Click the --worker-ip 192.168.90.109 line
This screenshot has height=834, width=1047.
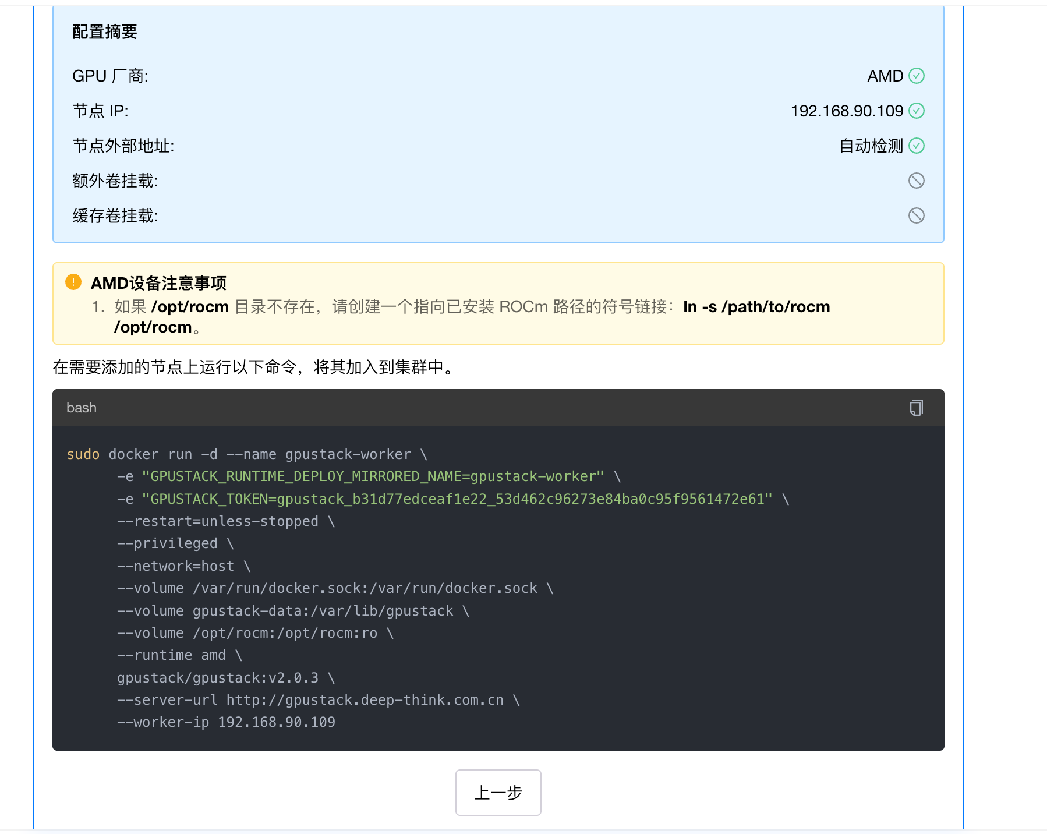click(226, 722)
